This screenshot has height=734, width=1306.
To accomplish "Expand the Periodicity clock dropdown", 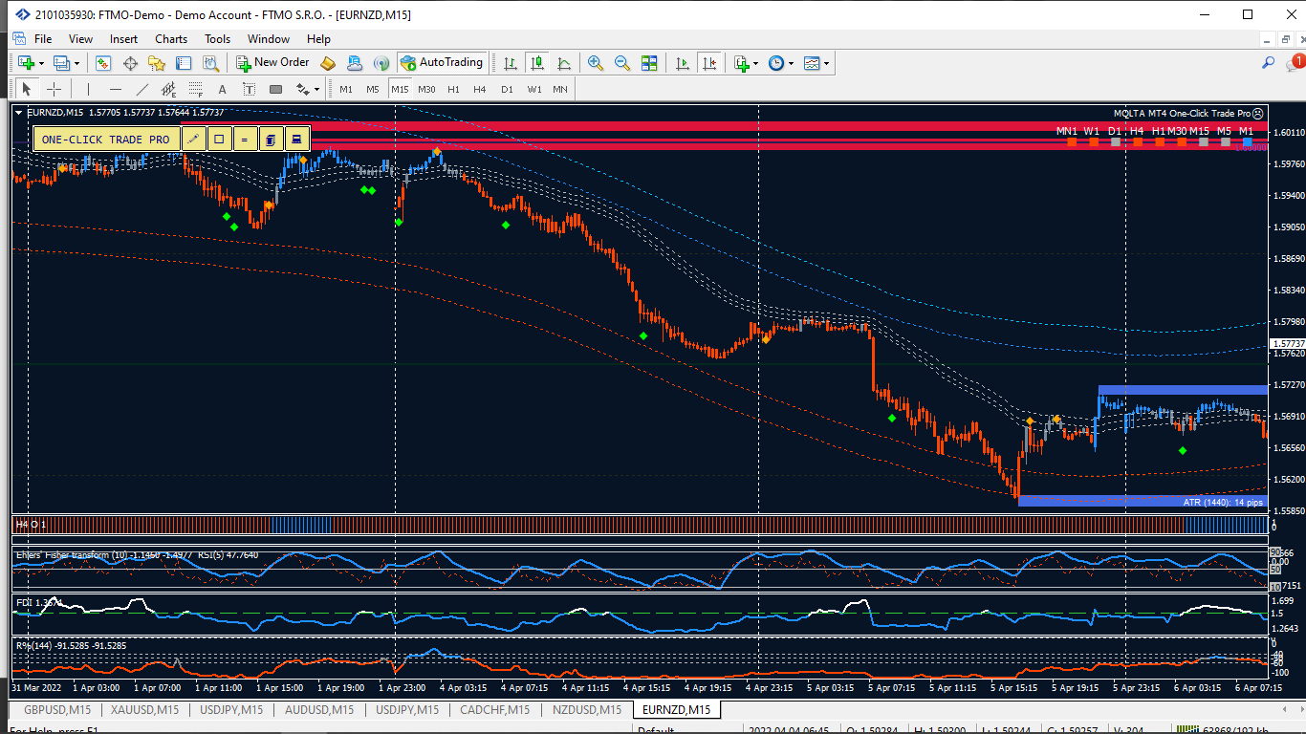I will coord(790,63).
